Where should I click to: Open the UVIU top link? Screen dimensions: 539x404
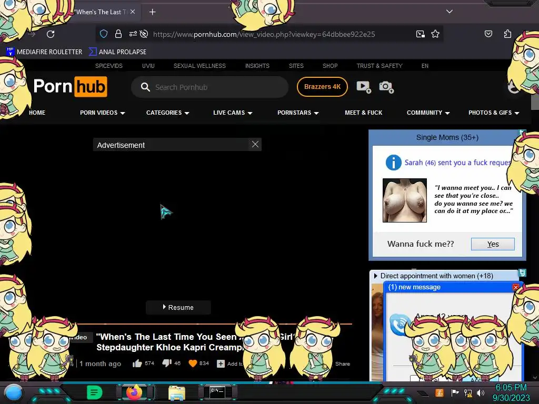click(148, 66)
